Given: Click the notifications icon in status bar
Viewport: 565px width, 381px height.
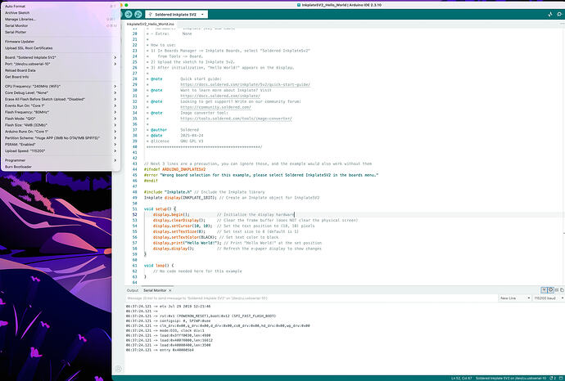Looking at the screenshot, I should tap(553, 378).
